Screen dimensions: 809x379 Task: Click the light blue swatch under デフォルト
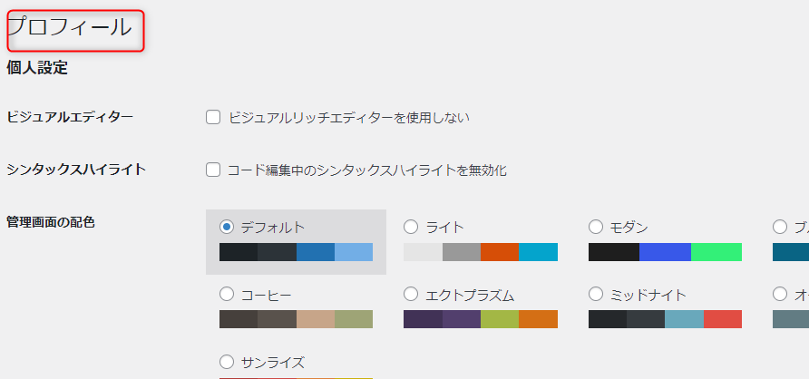pos(354,252)
